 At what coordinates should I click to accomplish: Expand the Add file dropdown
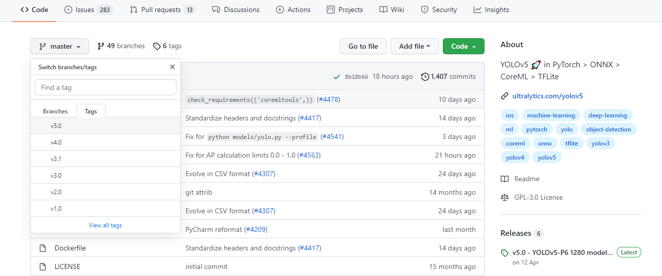point(414,46)
